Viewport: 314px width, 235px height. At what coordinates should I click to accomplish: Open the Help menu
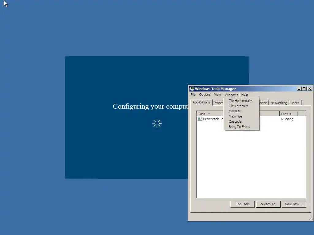coord(244,95)
